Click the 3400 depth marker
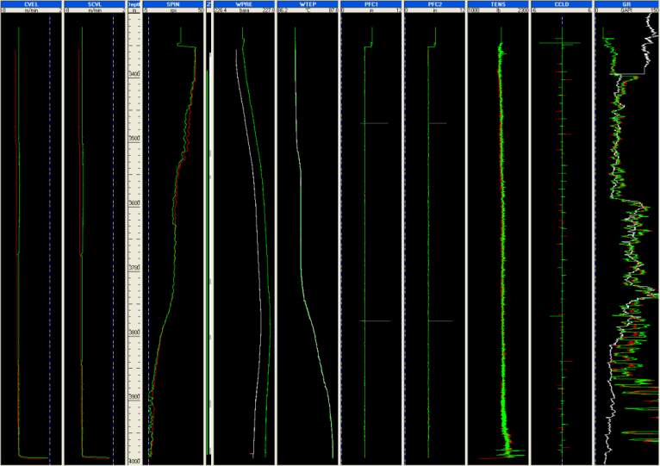Image resolution: width=660 pixels, height=466 pixels. [134, 74]
